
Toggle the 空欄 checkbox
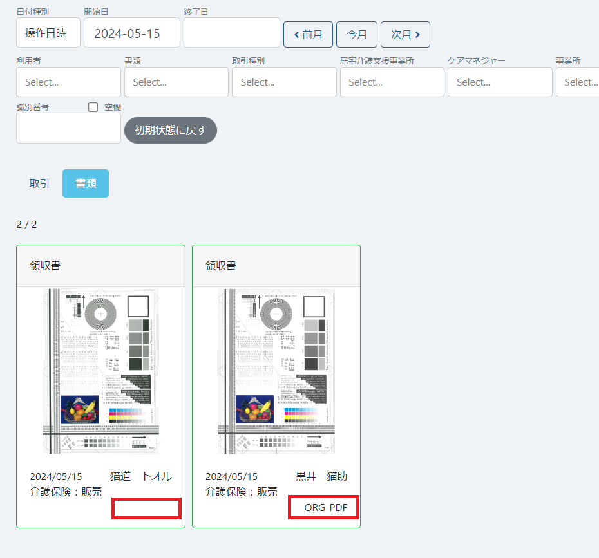click(93, 107)
